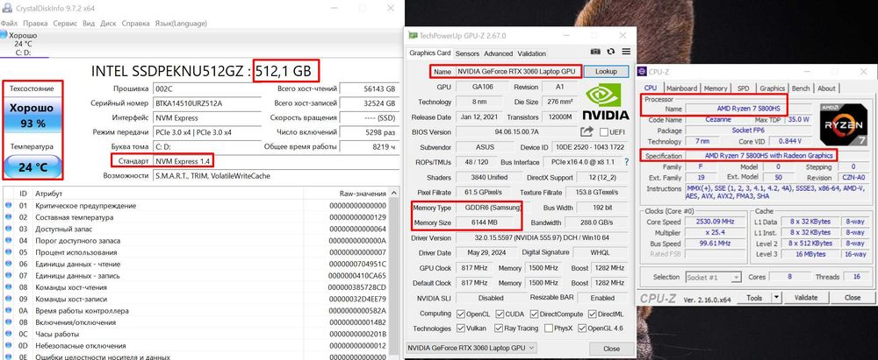Switch to the Validation tab in GPU-Z

pyautogui.click(x=531, y=53)
